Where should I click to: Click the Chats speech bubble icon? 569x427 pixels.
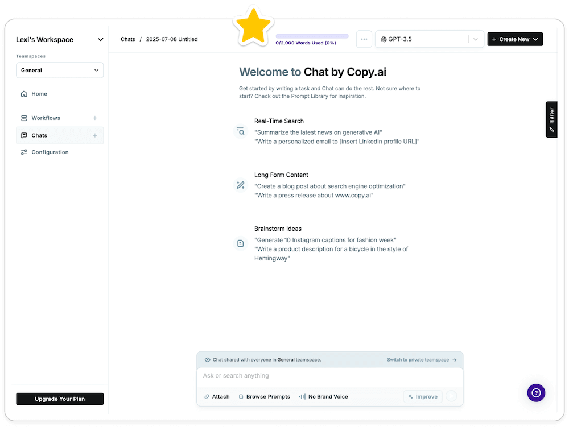click(24, 135)
